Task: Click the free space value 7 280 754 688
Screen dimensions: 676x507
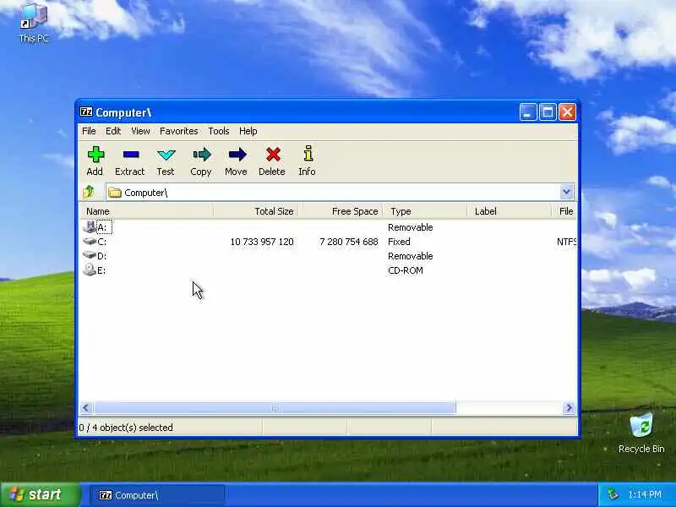Action: [x=349, y=242]
